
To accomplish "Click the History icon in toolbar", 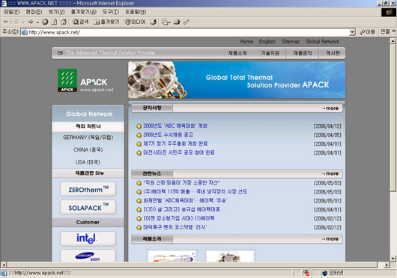I will pyautogui.click(x=153, y=22).
